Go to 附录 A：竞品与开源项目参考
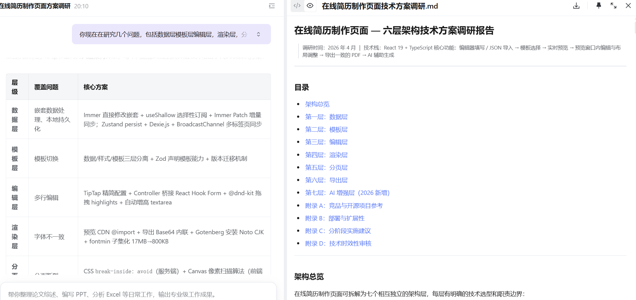This screenshot has height=300, width=636. (x=344, y=206)
